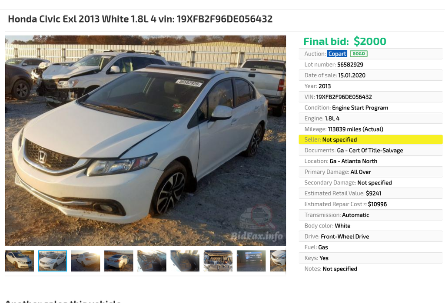Screen dimensions: 445x303
Task: Select the sixth thumbnail showing the rear seats
Action: click(x=185, y=261)
